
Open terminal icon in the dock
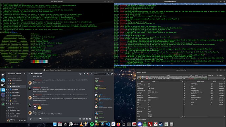click(129, 124)
